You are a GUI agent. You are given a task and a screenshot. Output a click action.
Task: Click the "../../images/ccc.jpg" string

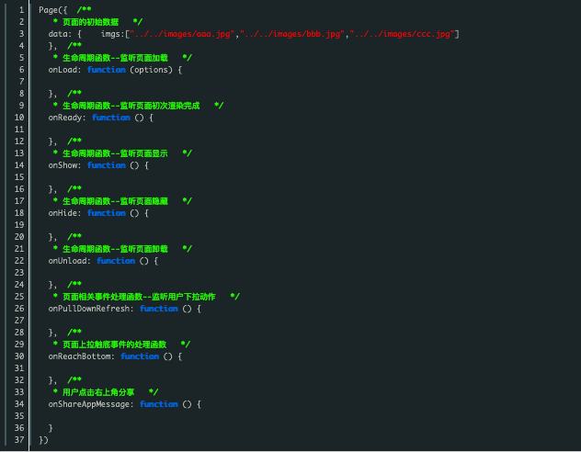(x=403, y=34)
